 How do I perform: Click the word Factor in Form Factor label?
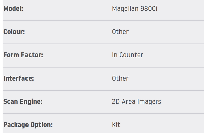click(x=32, y=55)
